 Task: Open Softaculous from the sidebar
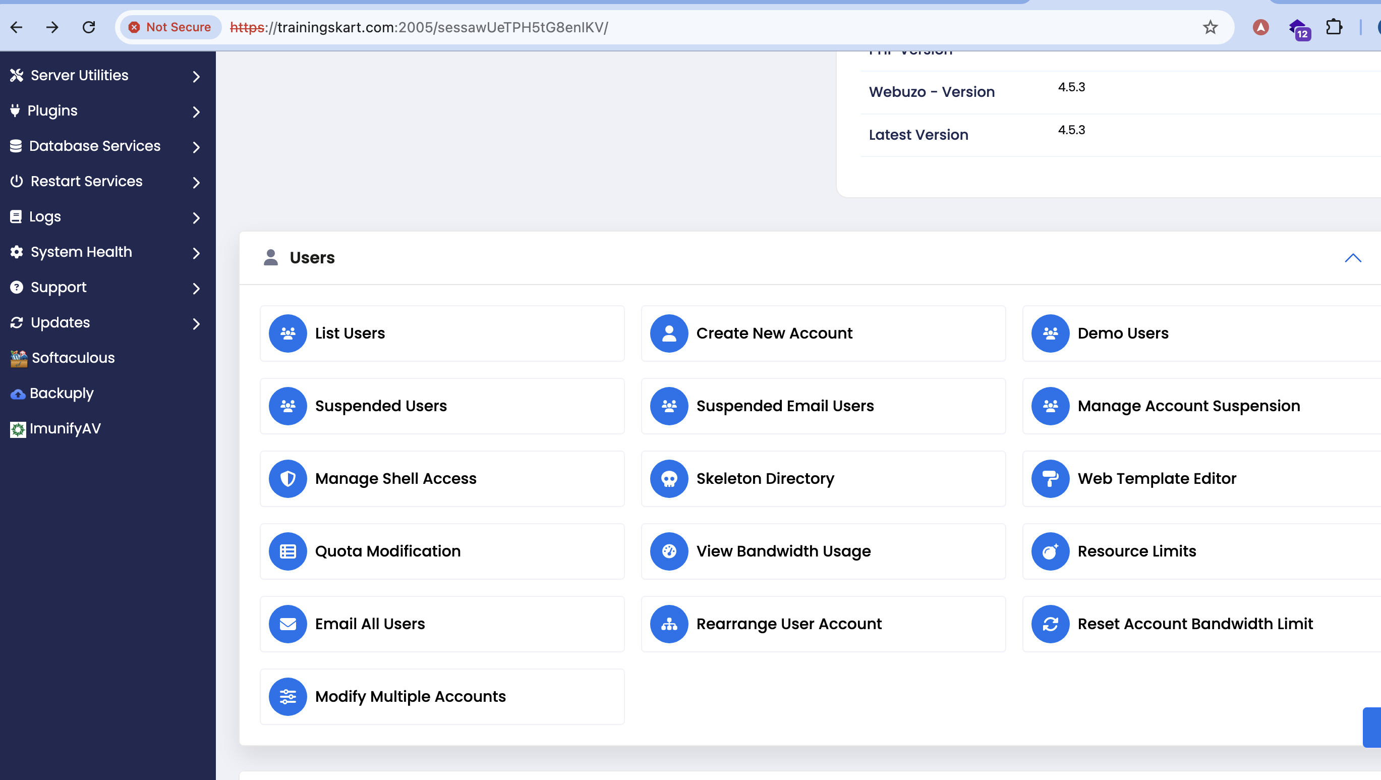pyautogui.click(x=73, y=358)
